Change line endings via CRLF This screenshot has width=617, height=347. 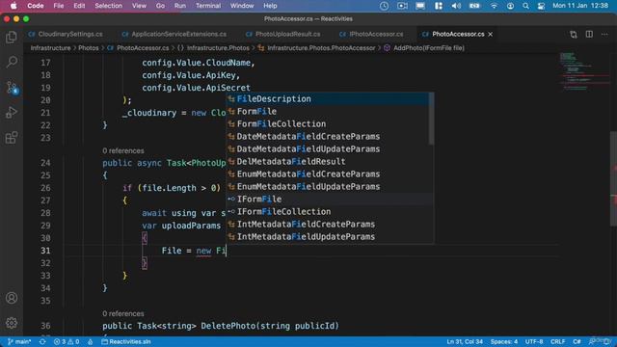(557, 341)
